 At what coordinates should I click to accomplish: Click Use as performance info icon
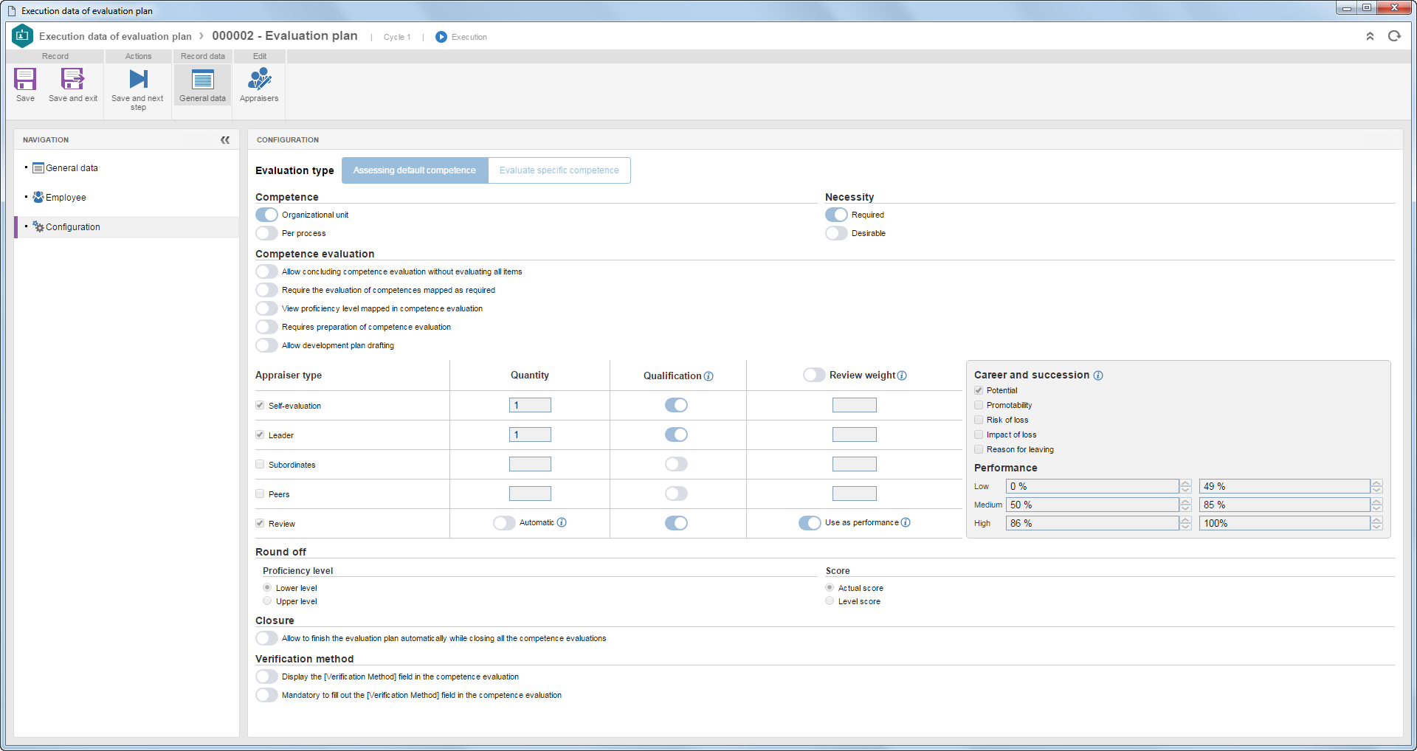click(x=906, y=522)
